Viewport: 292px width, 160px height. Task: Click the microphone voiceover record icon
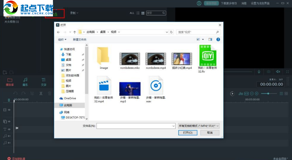coord(259,72)
